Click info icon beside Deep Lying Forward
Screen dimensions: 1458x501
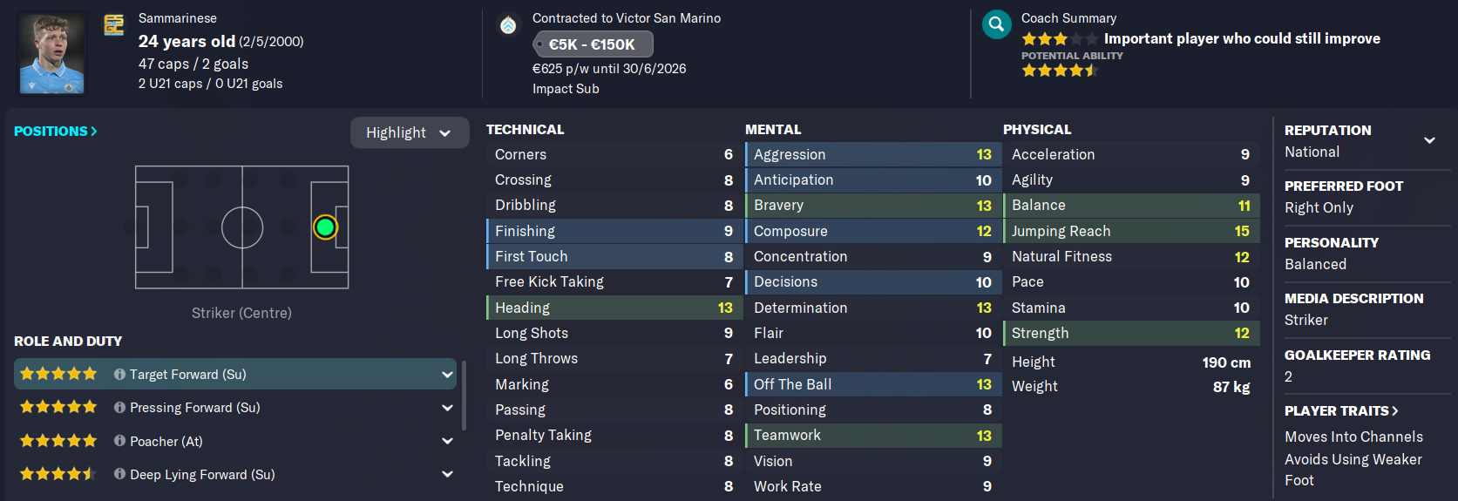point(119,474)
